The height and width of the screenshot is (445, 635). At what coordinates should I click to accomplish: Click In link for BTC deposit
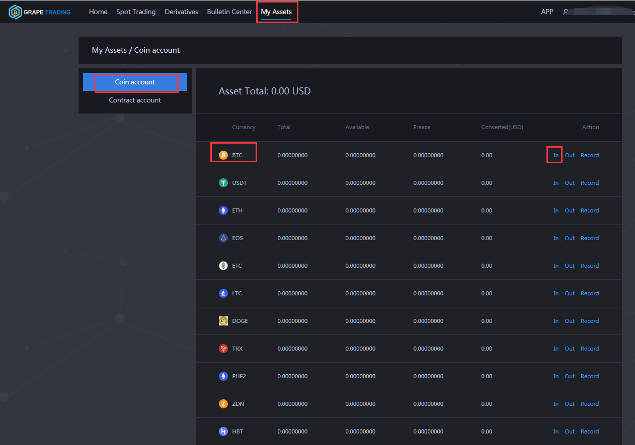(x=556, y=155)
